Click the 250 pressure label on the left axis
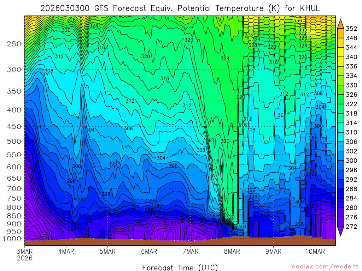Viewport: 362px width, 271px height. tap(14, 44)
